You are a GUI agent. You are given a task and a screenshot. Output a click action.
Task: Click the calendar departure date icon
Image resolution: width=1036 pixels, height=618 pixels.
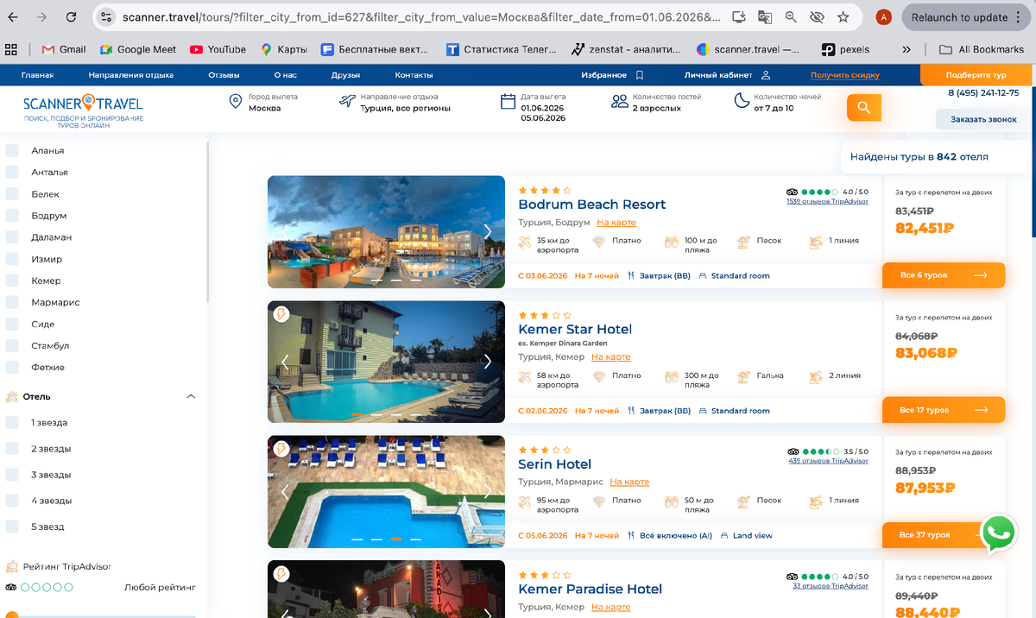pos(509,102)
